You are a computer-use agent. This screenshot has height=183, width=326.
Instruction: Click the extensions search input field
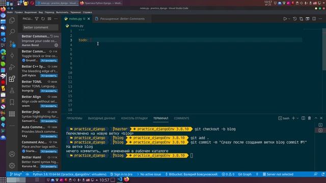tap(40, 27)
